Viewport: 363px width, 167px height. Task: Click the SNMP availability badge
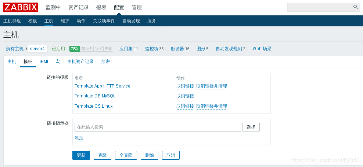click(87, 49)
